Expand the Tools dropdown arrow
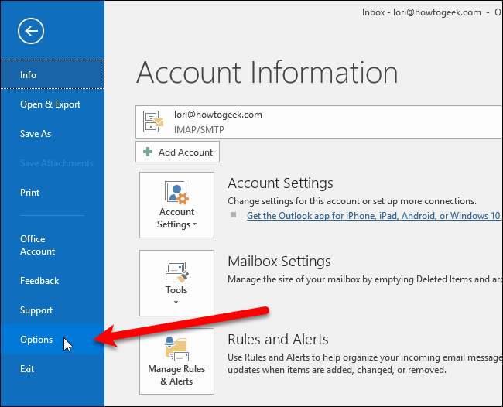Screen dimensions: 503x407 [176, 303]
